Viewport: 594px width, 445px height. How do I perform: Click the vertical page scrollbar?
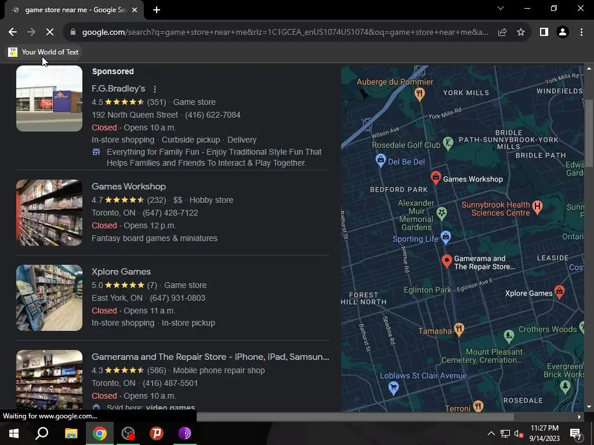[x=589, y=133]
